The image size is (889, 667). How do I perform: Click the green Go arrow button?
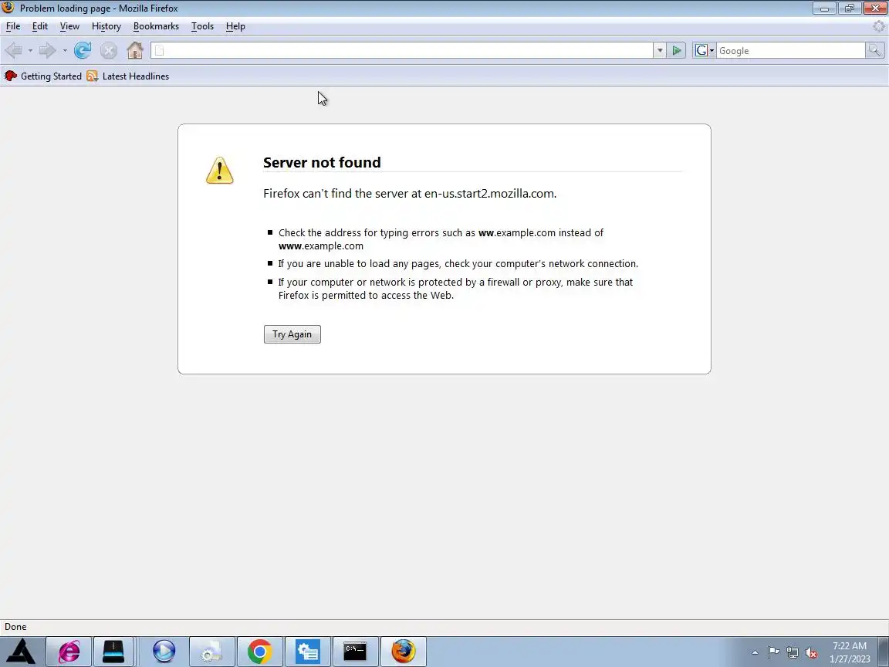(676, 50)
